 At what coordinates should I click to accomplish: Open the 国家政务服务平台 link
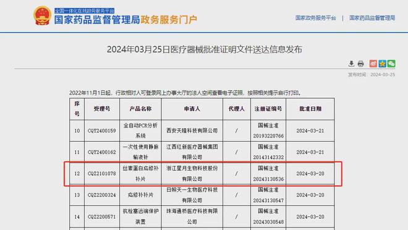point(316,18)
